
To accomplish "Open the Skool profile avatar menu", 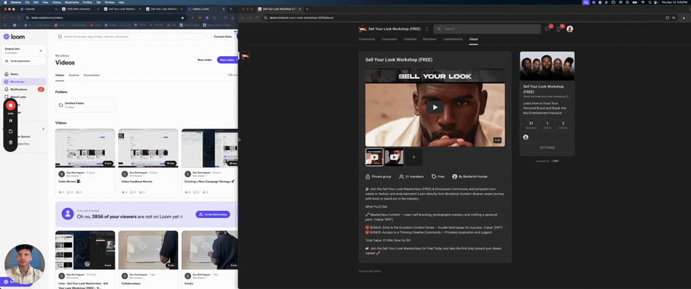I will (x=570, y=29).
